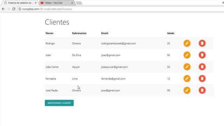Reload the current page
Viewport: 224px width, 126px height.
point(14,9)
